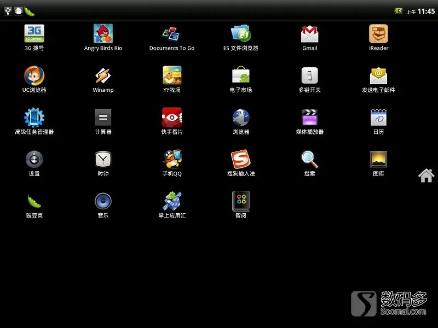This screenshot has height=328, width=438.
Task: Open 发送电子邮件 email app
Action: point(378,79)
